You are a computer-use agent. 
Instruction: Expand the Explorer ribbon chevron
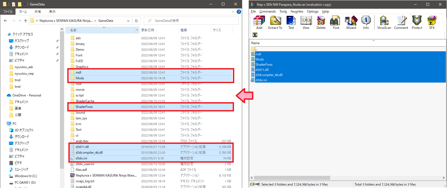tap(233, 12)
